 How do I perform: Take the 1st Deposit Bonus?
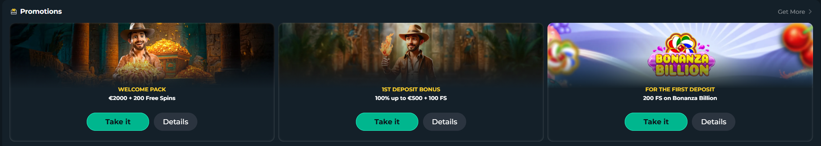(x=387, y=122)
